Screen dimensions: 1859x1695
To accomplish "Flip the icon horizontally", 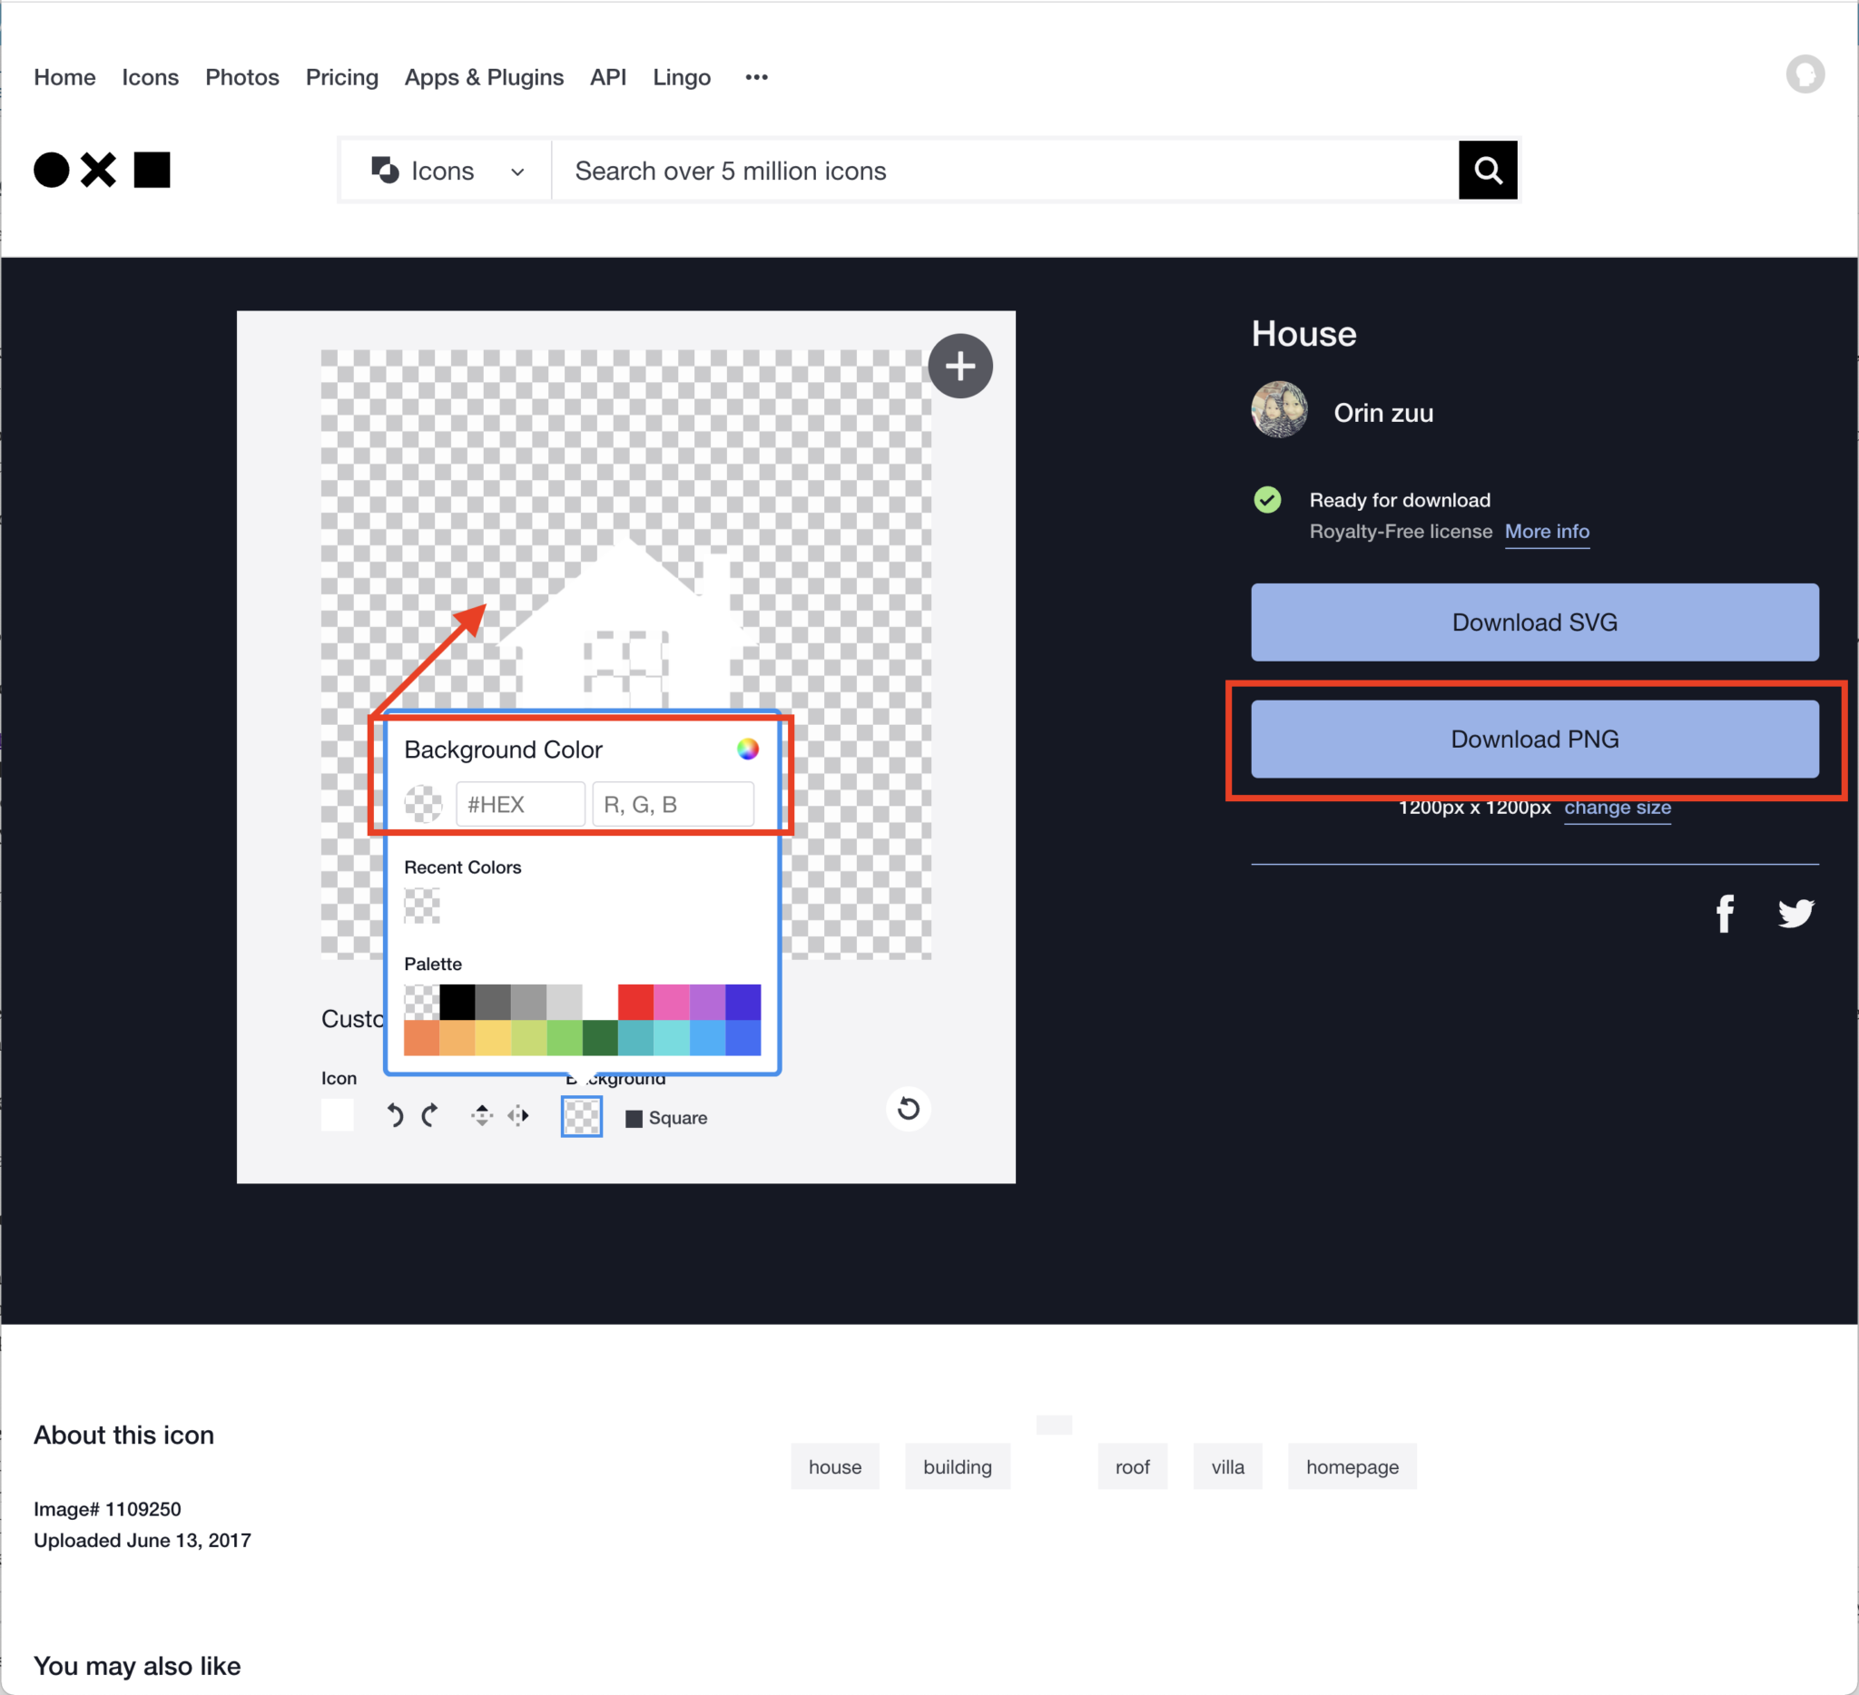I will click(x=518, y=1116).
